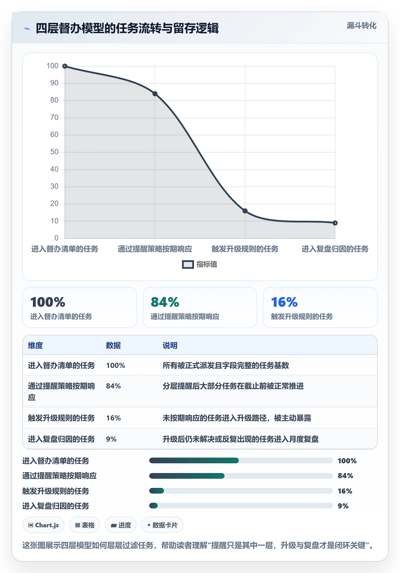Click the 9% cell in the table

click(x=111, y=439)
